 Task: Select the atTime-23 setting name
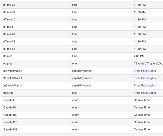[x=9, y=5]
